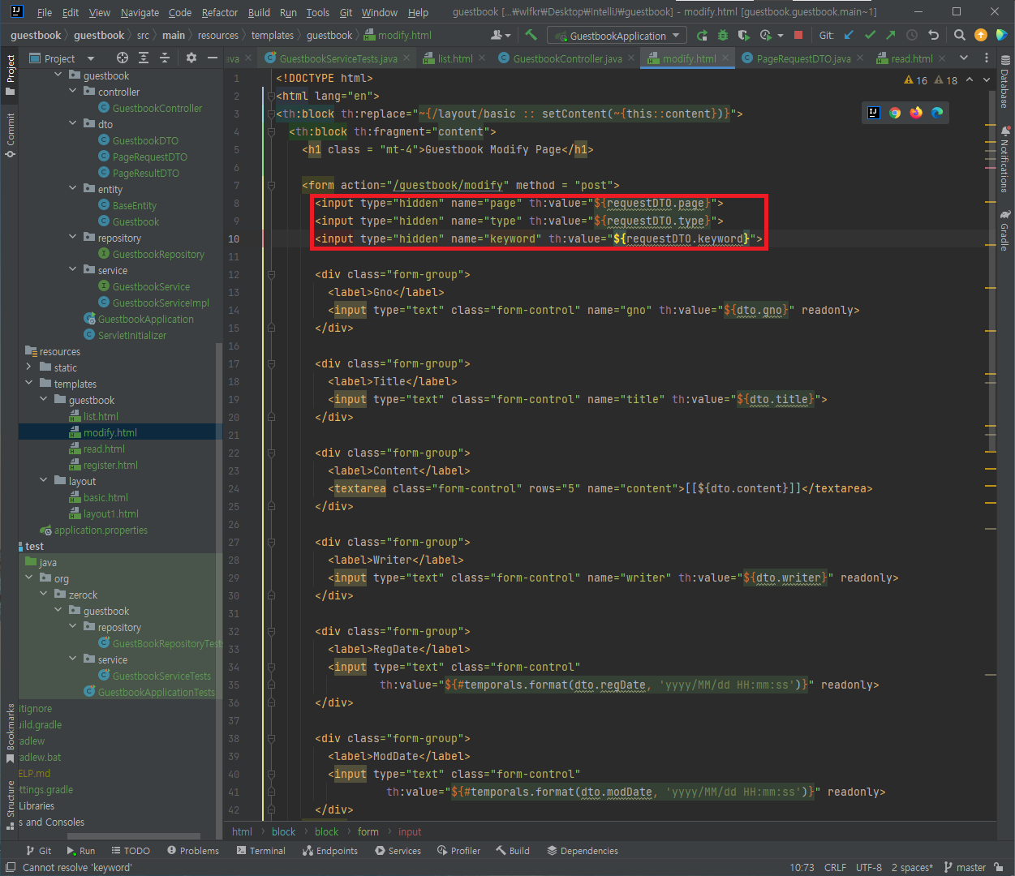This screenshot has width=1015, height=876.
Task: Collapse the templates folder node
Action: pyautogui.click(x=29, y=384)
